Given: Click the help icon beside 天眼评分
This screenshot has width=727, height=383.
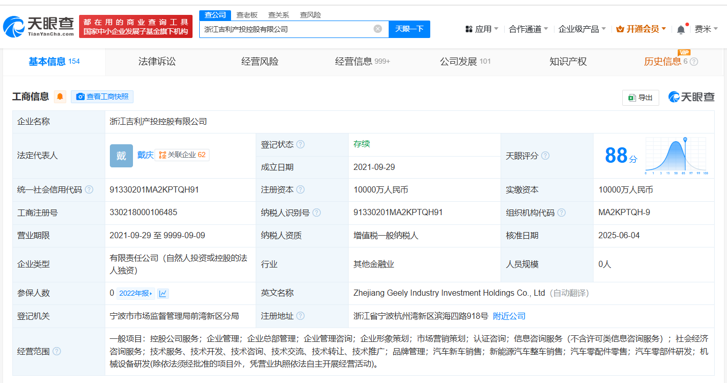Looking at the screenshot, I should [545, 156].
